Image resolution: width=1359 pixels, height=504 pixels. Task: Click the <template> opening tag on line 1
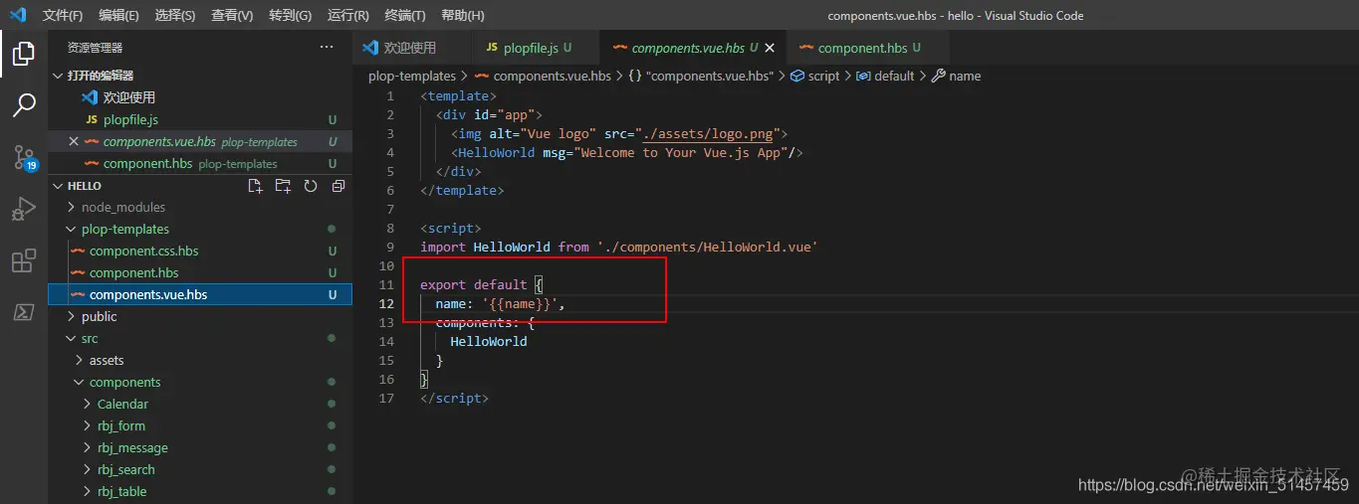coord(458,95)
